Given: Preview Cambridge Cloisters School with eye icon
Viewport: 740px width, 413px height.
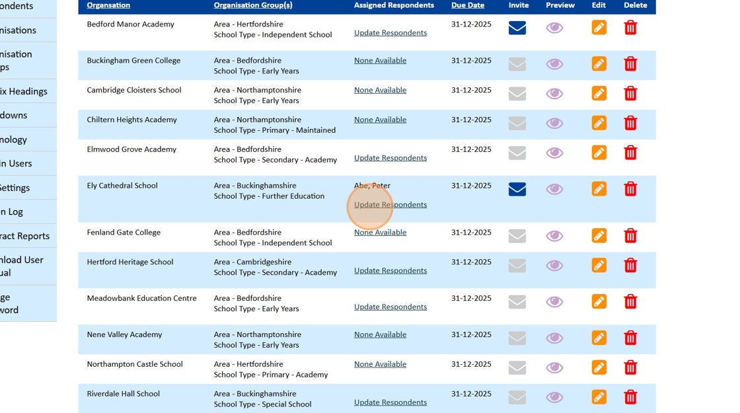Looking at the screenshot, I should tap(554, 94).
